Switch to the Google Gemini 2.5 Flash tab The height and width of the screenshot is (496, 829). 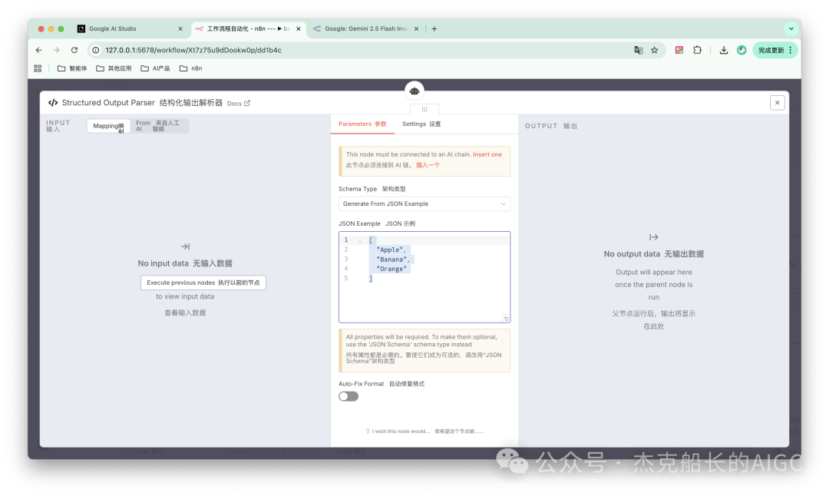(x=366, y=28)
